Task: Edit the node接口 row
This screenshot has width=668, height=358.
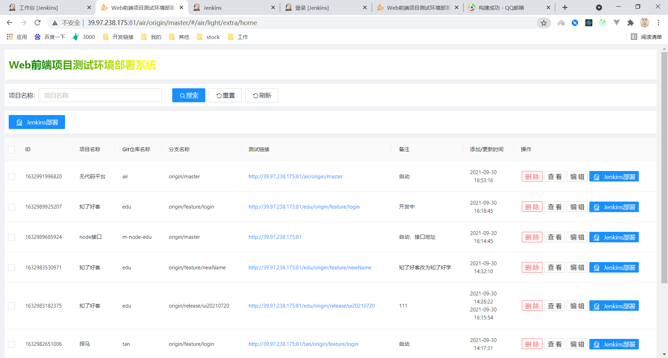Action: pos(577,237)
